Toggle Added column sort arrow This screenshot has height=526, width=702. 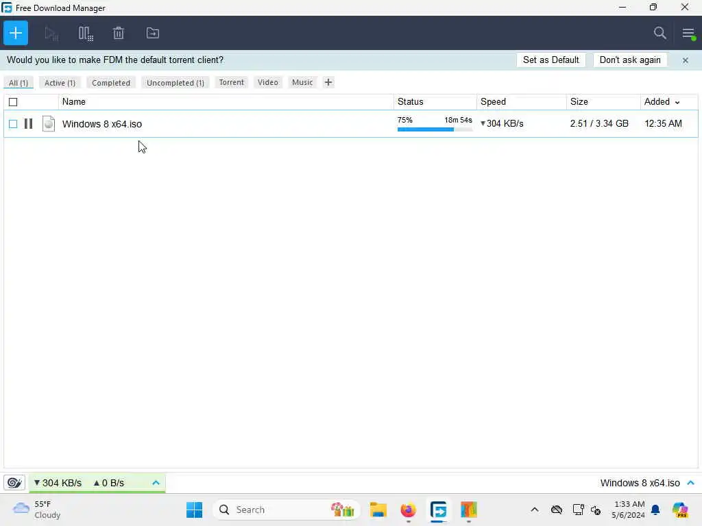point(677,103)
